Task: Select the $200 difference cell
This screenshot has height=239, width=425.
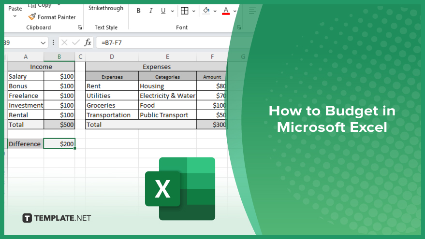Action: pos(59,144)
